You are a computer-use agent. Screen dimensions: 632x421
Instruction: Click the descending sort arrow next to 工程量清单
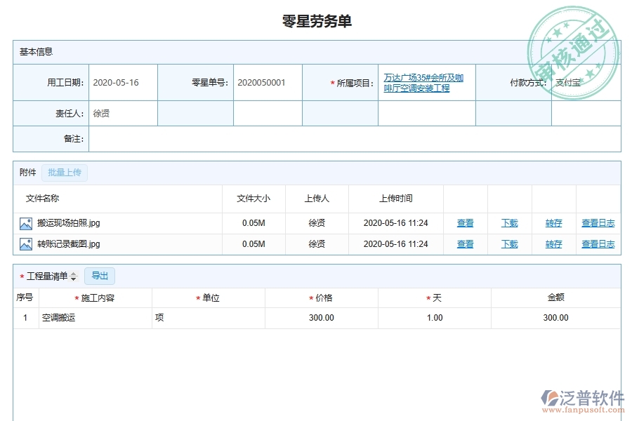point(73,278)
